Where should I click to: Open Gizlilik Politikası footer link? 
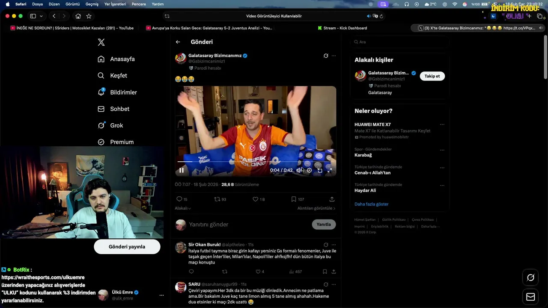click(394, 219)
